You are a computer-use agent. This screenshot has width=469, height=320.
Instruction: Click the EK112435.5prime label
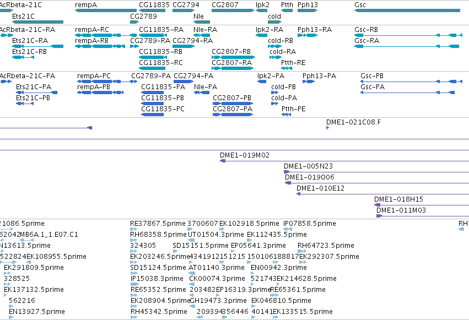(277, 235)
